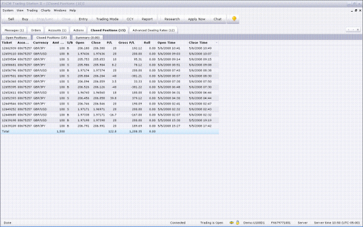
Task: Click Gross P/L value -167.00
Action: click(x=137, y=115)
